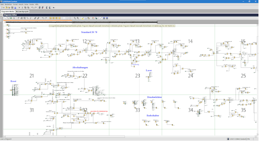Click the signal step waveform icon
Image resolution: width=259 pixels, height=141 pixels.
[101, 18]
